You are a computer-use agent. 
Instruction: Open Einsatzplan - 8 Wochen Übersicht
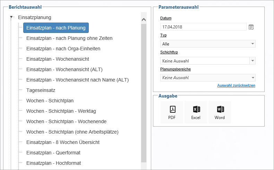[63, 142]
